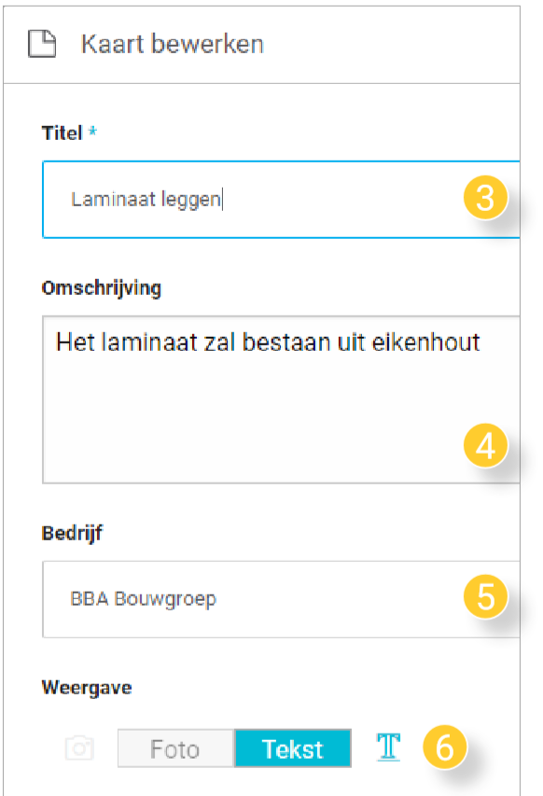The height and width of the screenshot is (796, 543).
Task: Click the blue required asterisk beside Titel
Action: (92, 132)
